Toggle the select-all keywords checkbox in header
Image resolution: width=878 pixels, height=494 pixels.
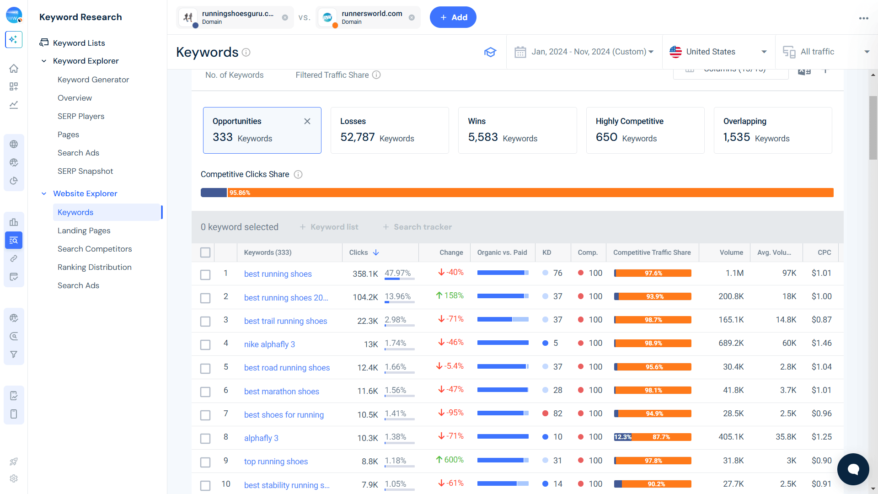click(205, 252)
